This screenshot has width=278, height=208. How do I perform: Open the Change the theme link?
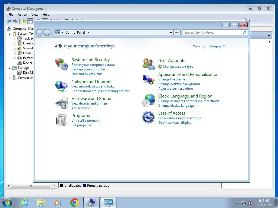pos(172,79)
